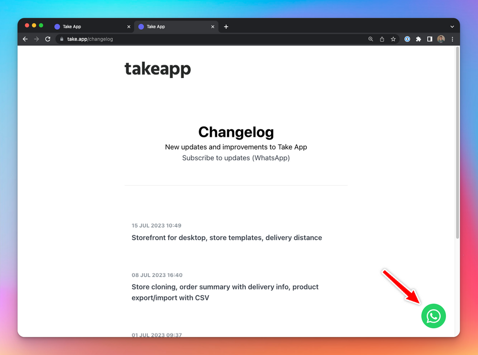
Task: Open the Extensions puzzle icon
Action: (x=419, y=39)
